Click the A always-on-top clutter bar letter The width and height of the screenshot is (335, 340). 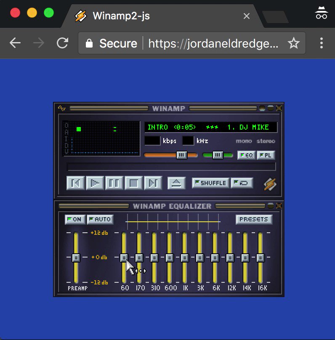click(66, 132)
